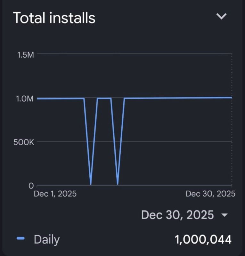This screenshot has height=256, width=245.
Task: Click the bottom of the first dip in the chart
Action: [x=91, y=184]
